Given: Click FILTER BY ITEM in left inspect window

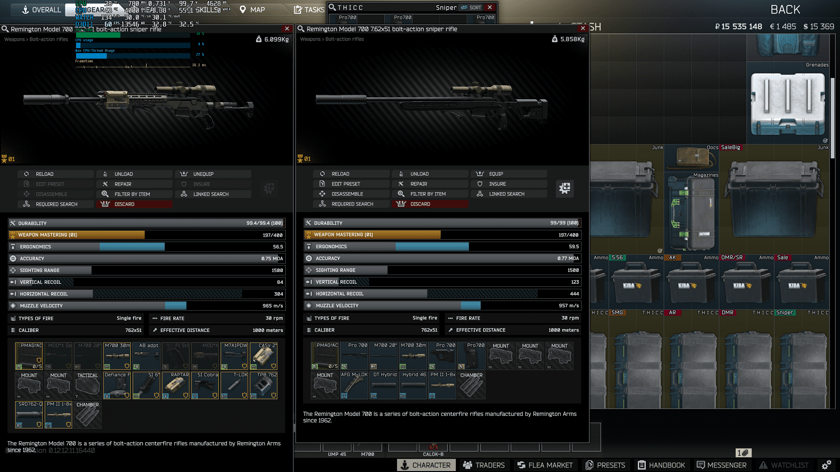Looking at the screenshot, I should pos(134,194).
